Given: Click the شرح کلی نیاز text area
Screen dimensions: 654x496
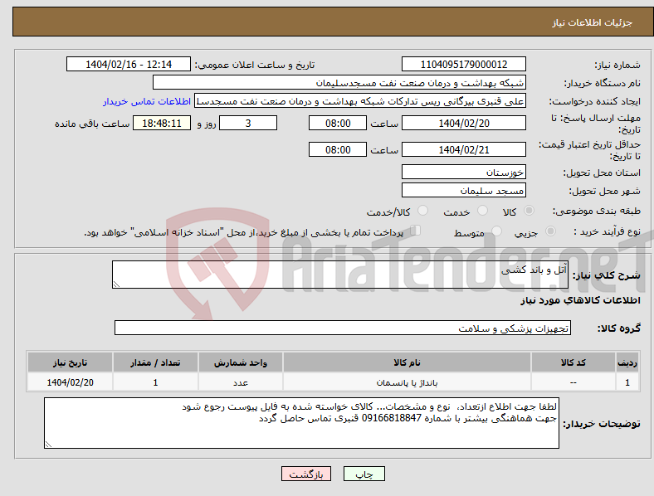Looking at the screenshot, I should (340, 275).
